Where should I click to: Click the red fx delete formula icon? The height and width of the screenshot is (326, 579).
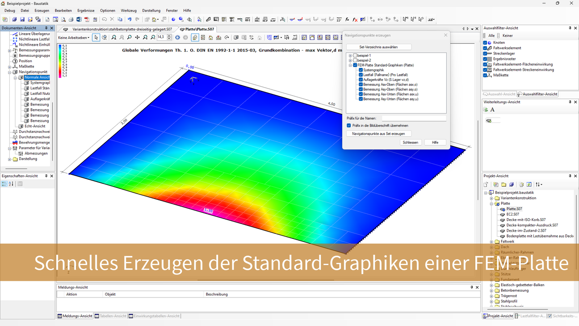click(355, 20)
